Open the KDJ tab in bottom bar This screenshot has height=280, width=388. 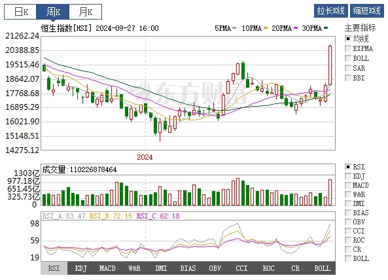(x=81, y=268)
